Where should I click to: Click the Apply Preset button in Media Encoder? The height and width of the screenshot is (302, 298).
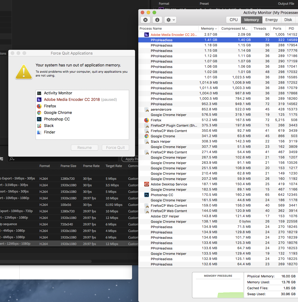click(130, 159)
